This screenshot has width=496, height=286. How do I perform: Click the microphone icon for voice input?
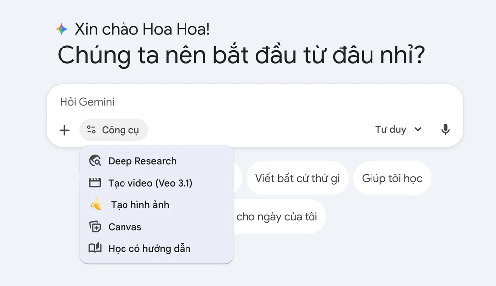point(445,130)
